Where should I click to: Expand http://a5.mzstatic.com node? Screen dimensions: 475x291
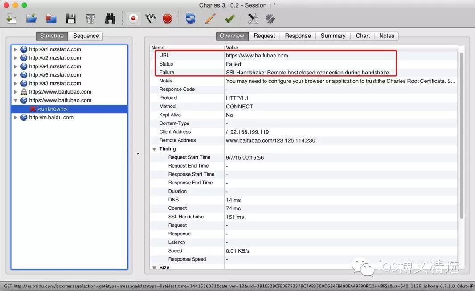[16, 75]
